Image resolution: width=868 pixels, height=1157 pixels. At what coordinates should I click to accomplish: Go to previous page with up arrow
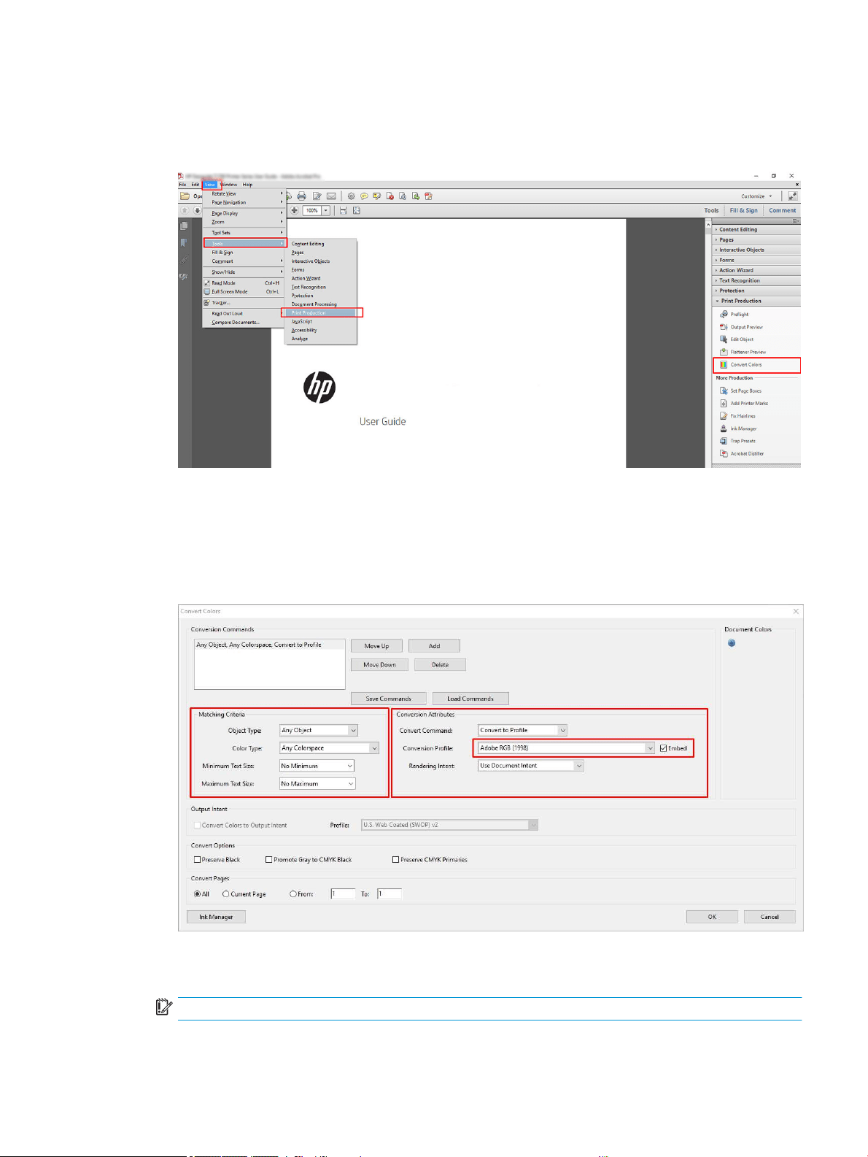pyautogui.click(x=185, y=210)
